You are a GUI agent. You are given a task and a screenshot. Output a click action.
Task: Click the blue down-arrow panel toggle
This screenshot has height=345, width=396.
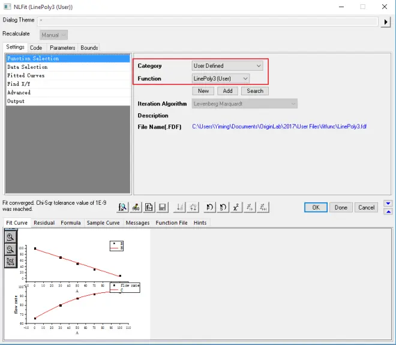pos(388,203)
